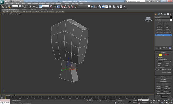
Task: Open the Rendering menu
Action: pos(58,3)
